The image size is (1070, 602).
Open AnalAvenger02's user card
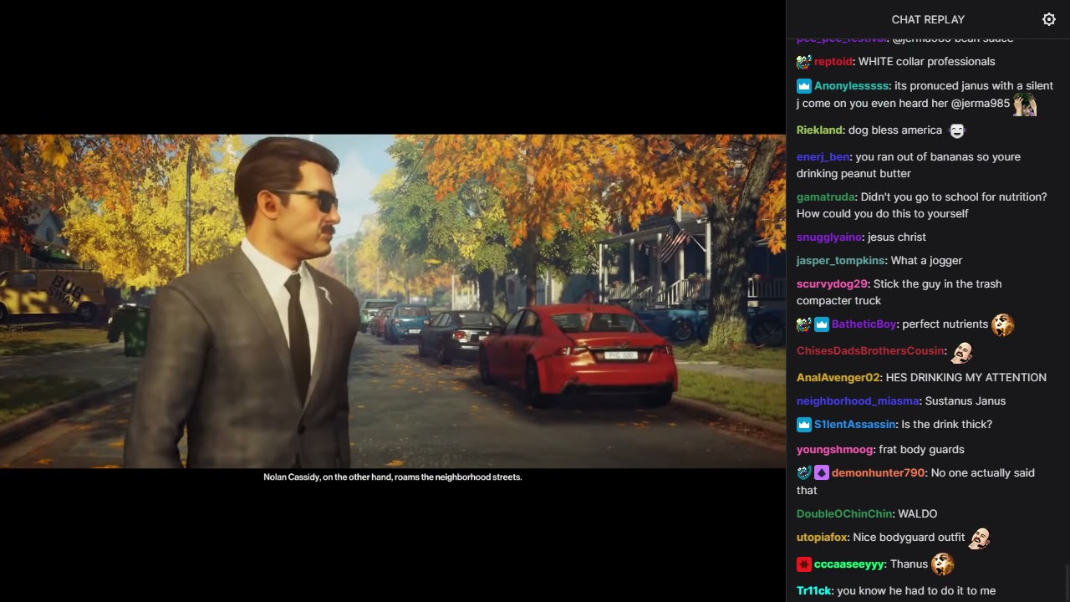[x=838, y=378]
